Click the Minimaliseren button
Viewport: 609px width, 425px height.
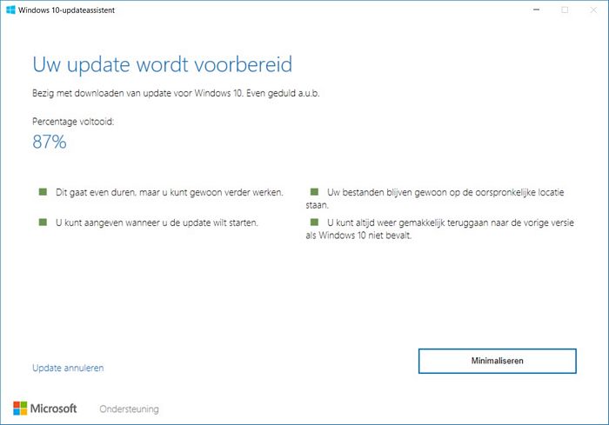coord(497,361)
